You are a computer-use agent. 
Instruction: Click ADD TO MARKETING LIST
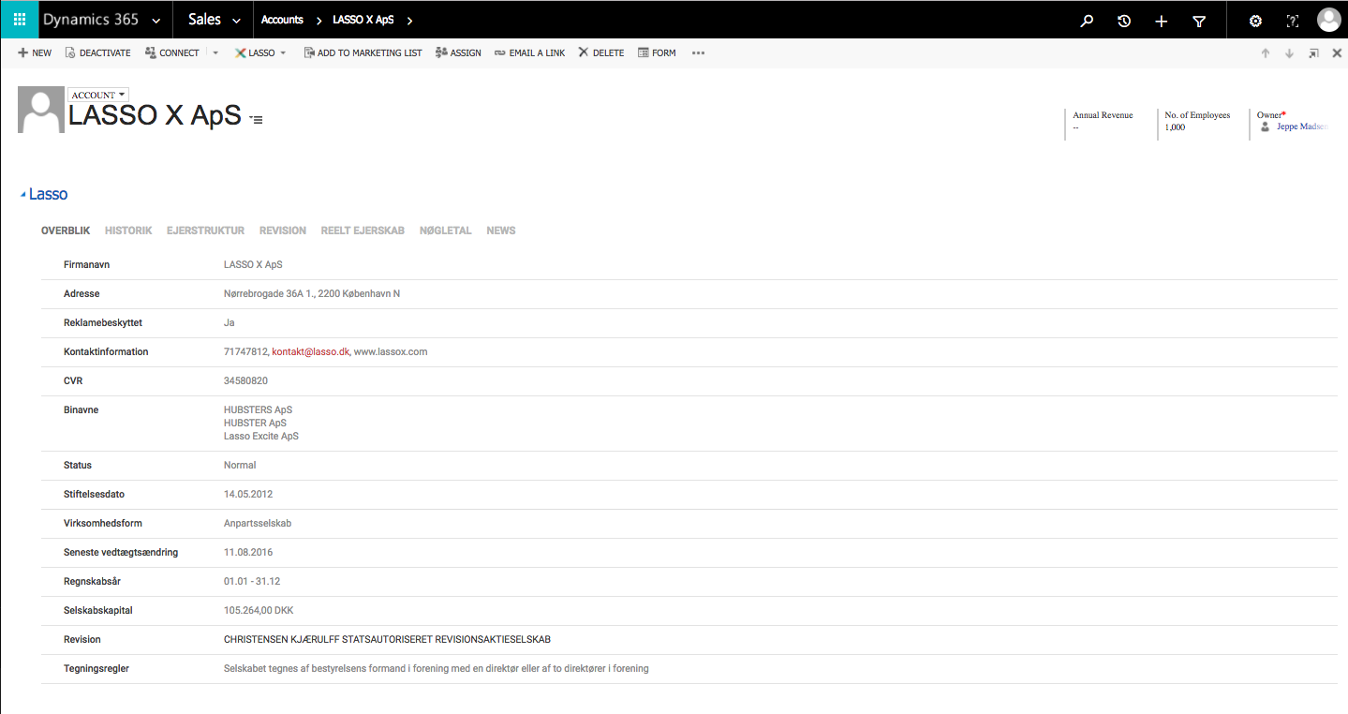point(363,53)
